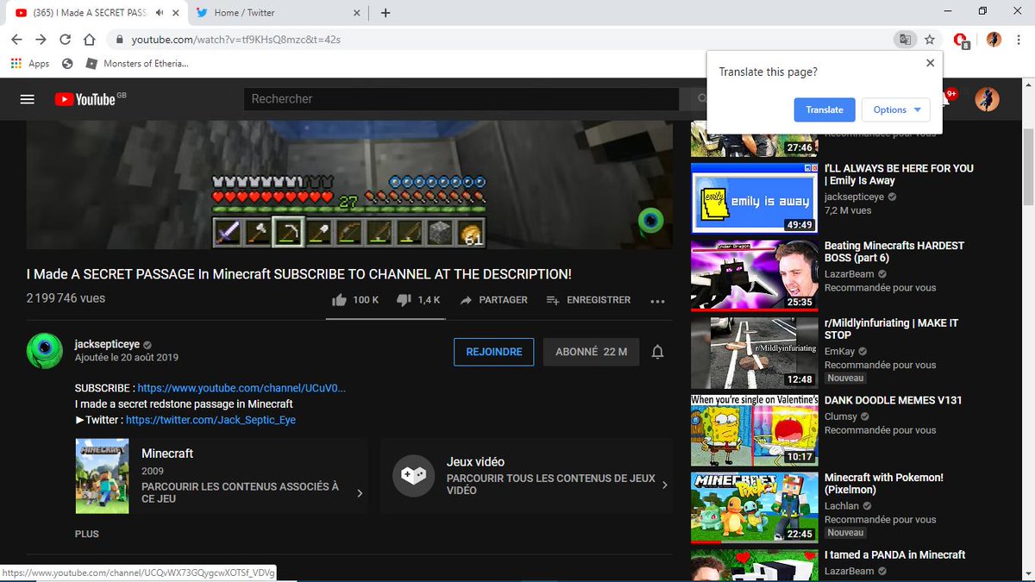Open EmKay channel name
The width and height of the screenshot is (1035, 582).
[x=840, y=352]
